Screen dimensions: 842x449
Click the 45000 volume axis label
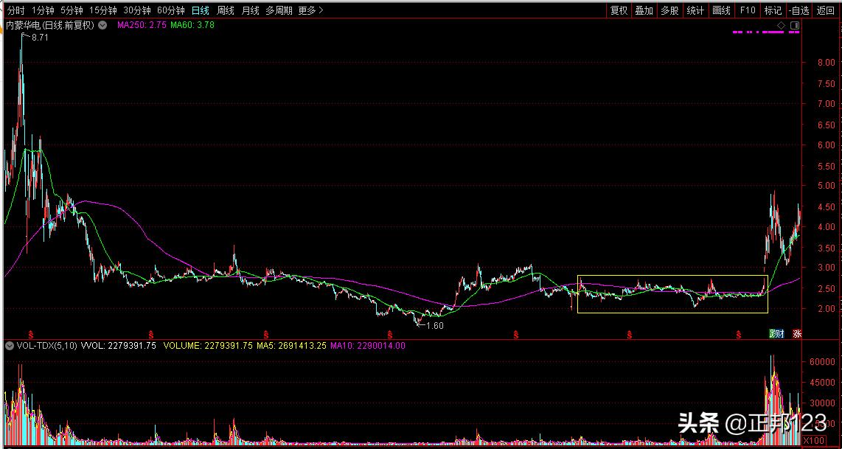tap(823, 383)
